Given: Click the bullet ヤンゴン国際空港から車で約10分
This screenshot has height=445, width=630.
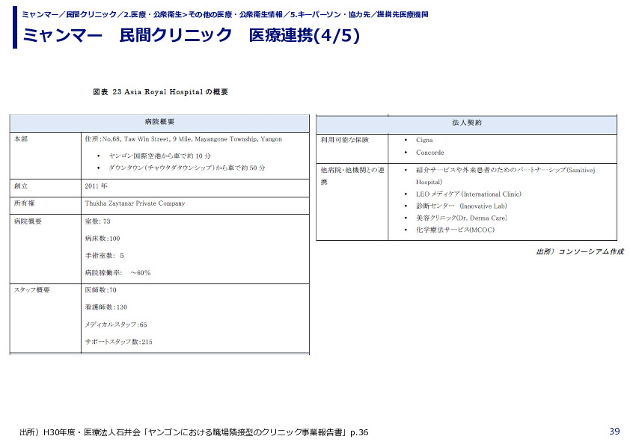Looking at the screenshot, I should point(159,156).
